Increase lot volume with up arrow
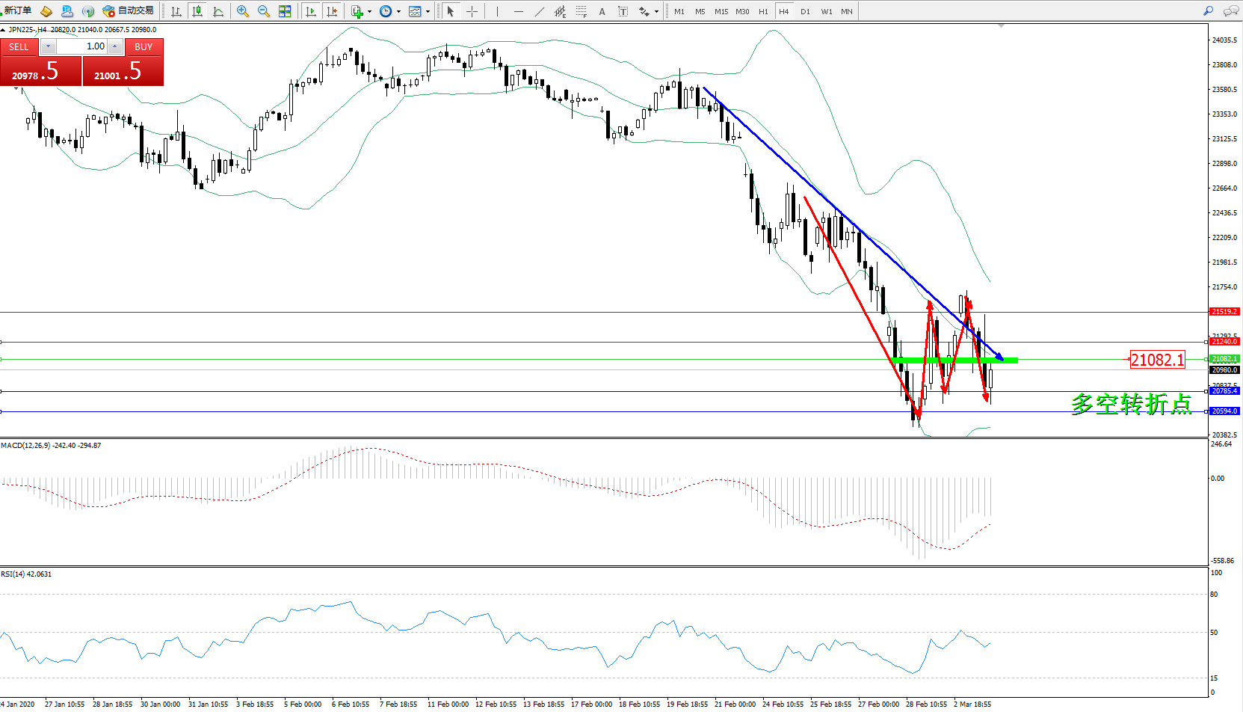This screenshot has height=712, width=1243. 114,46
